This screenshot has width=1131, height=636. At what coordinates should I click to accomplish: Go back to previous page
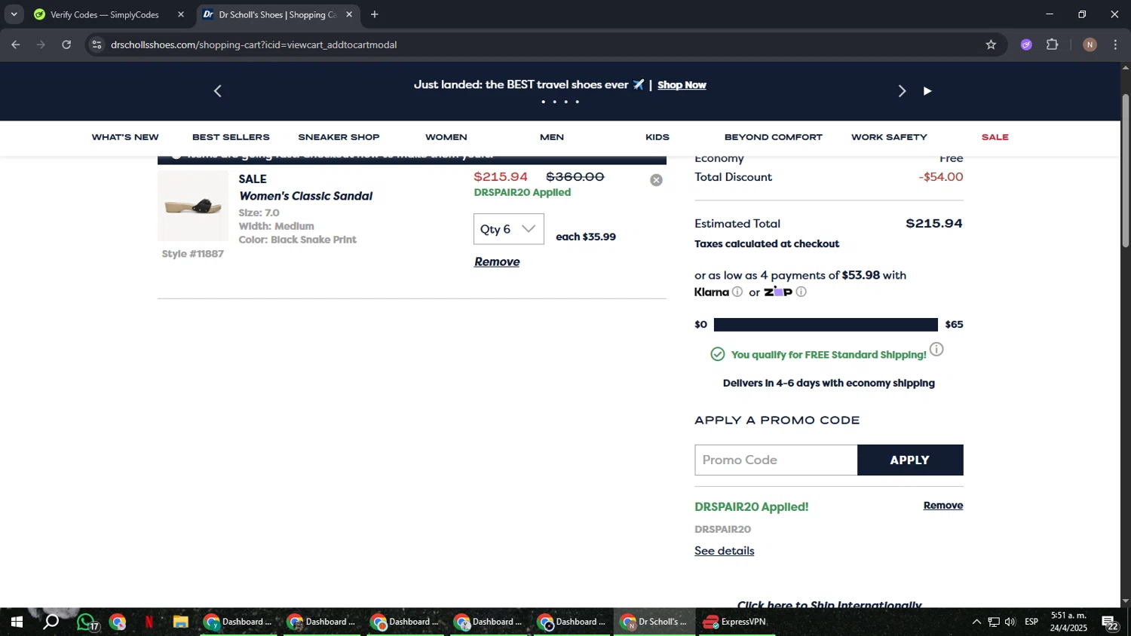point(15,45)
